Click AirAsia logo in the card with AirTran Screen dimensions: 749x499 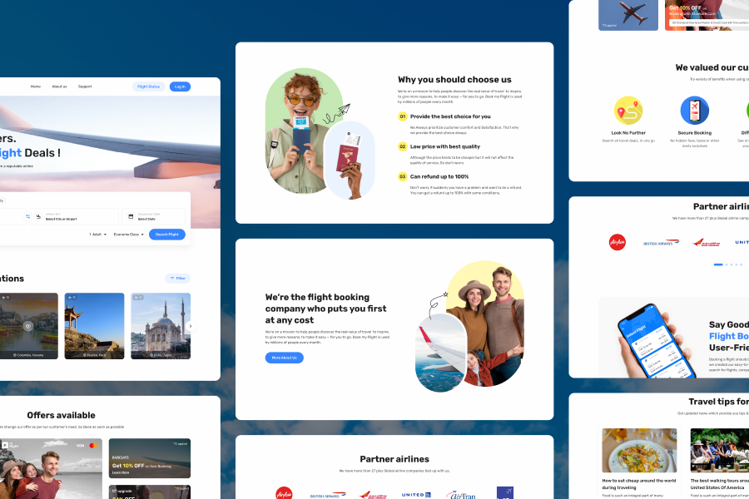point(285,493)
